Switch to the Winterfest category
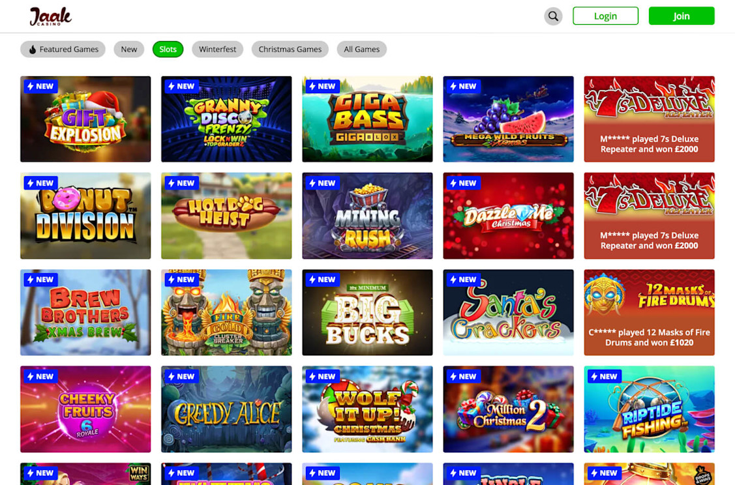 (218, 49)
